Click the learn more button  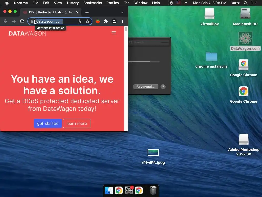click(x=77, y=123)
